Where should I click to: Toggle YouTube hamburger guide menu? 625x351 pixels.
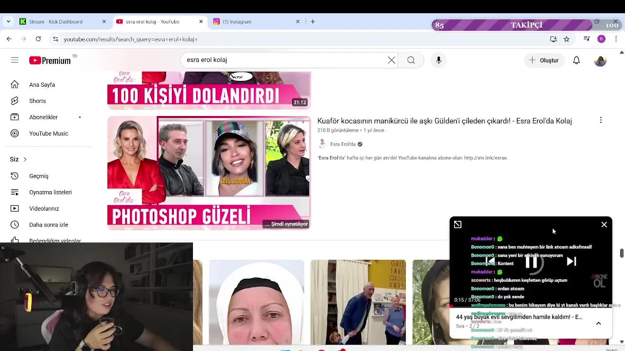click(15, 60)
